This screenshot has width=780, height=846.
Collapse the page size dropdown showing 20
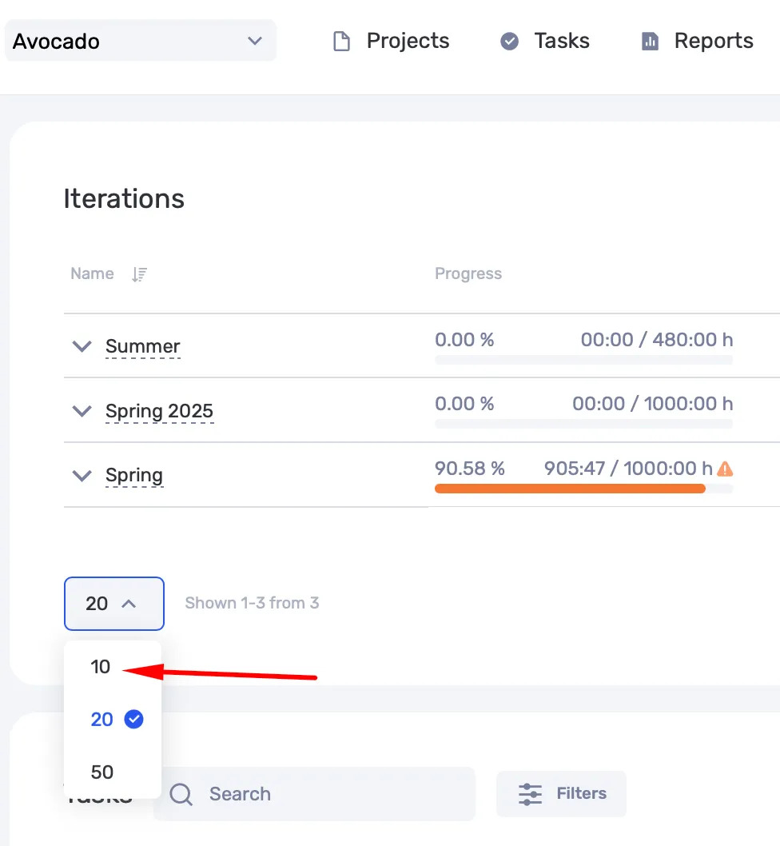[113, 603]
